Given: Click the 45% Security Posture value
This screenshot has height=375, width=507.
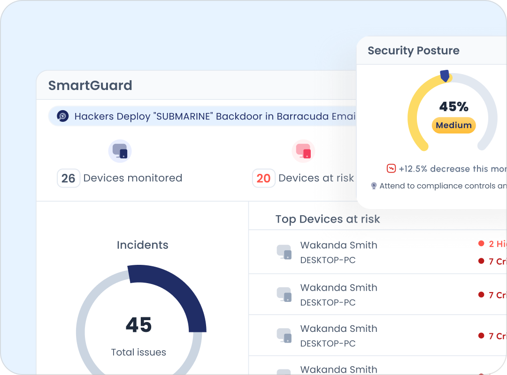Looking at the screenshot, I should point(453,106).
